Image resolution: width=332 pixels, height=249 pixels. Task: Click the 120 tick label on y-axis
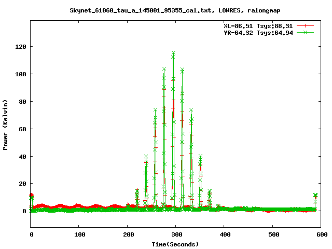[x=21, y=47]
